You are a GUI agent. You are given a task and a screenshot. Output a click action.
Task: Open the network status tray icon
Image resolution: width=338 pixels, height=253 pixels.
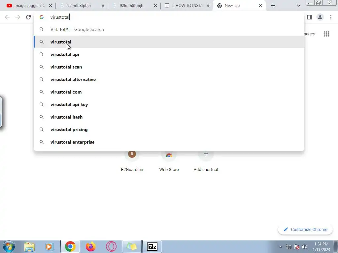tap(288, 247)
